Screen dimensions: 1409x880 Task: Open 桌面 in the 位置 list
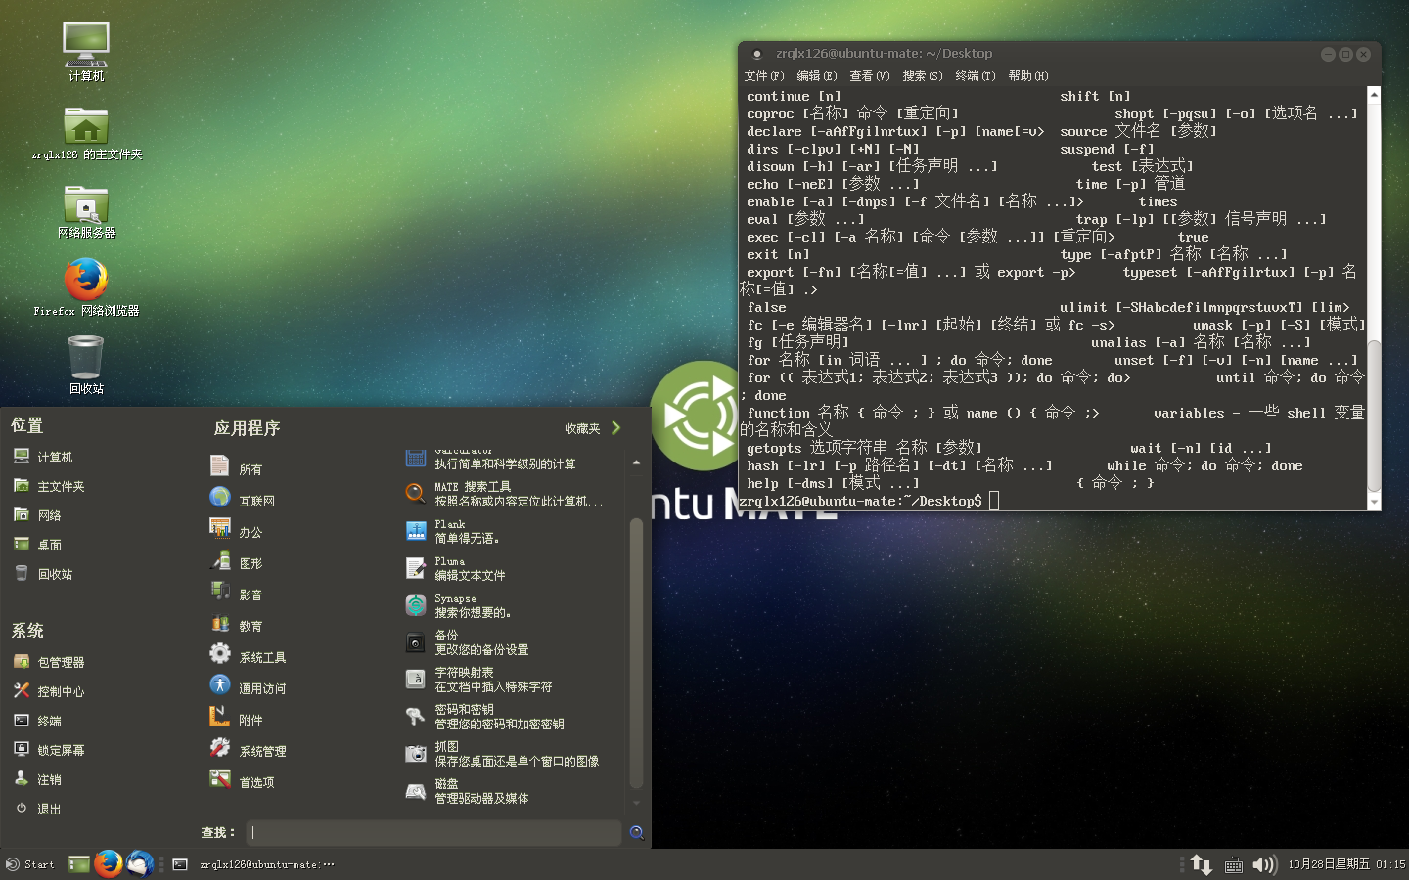38,545
